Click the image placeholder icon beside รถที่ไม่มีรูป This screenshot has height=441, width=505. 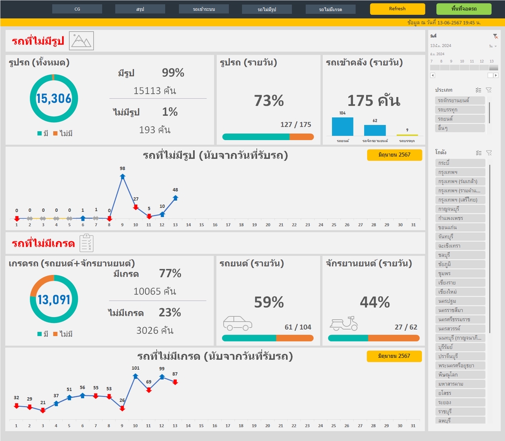[83, 41]
